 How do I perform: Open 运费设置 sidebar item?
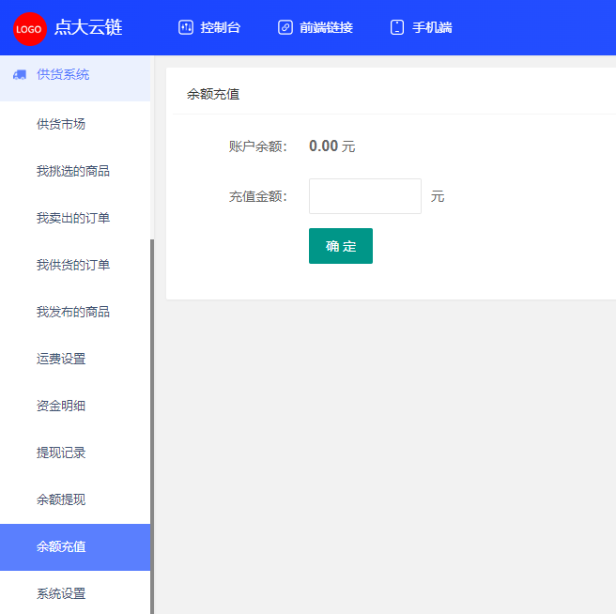[75, 359]
